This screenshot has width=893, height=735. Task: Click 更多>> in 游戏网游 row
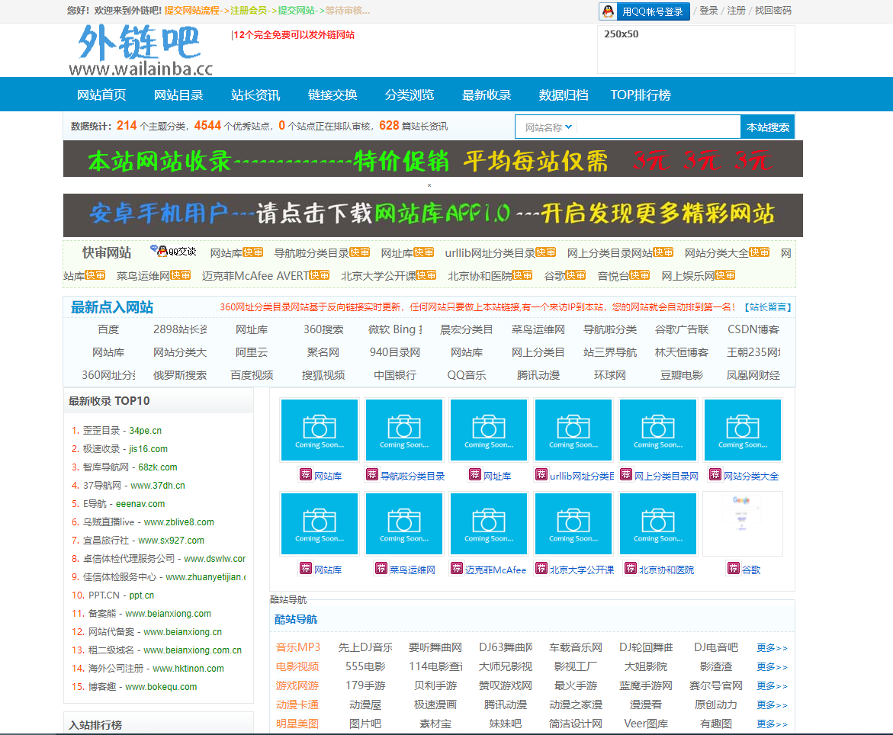[772, 686]
